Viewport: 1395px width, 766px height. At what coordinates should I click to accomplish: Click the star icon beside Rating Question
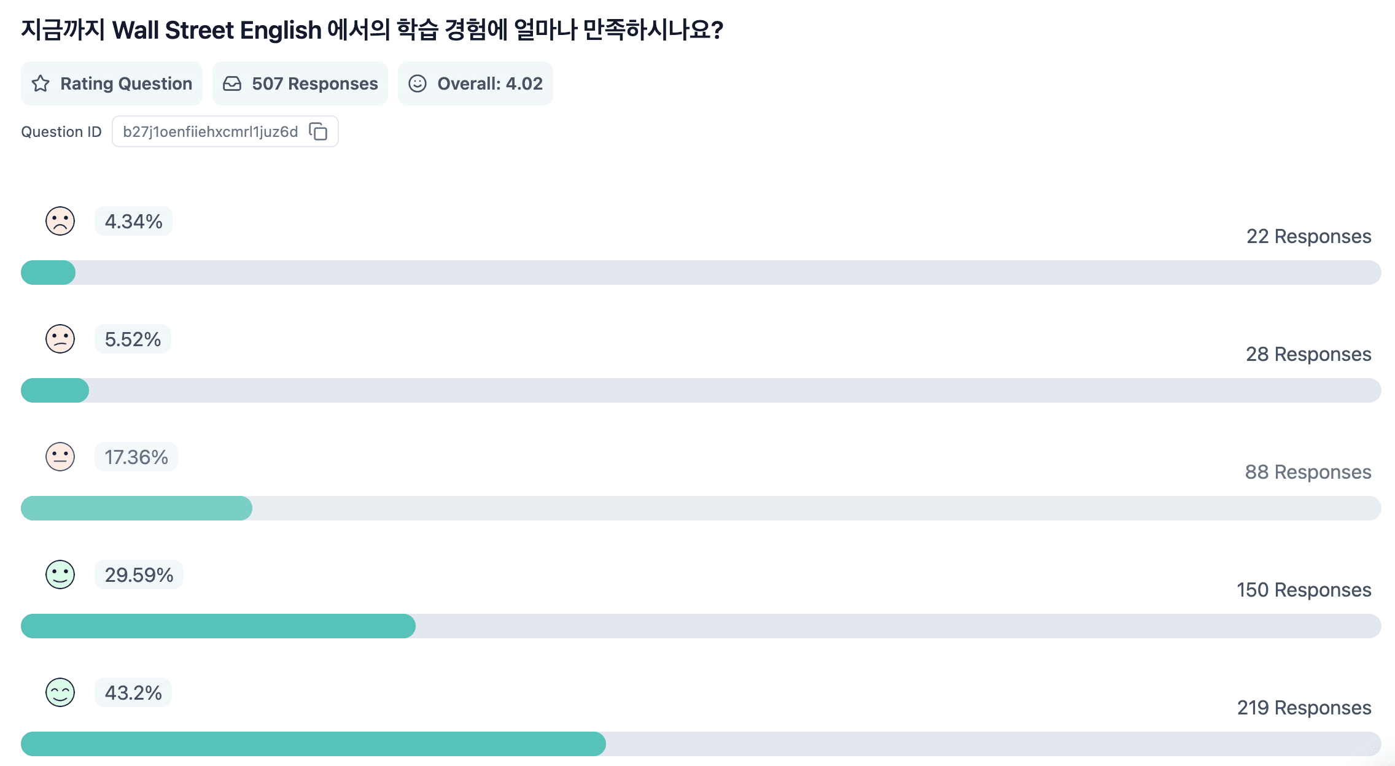(41, 83)
